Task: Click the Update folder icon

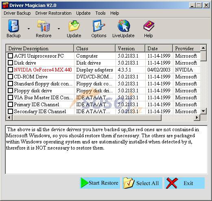Action: click(x=74, y=26)
